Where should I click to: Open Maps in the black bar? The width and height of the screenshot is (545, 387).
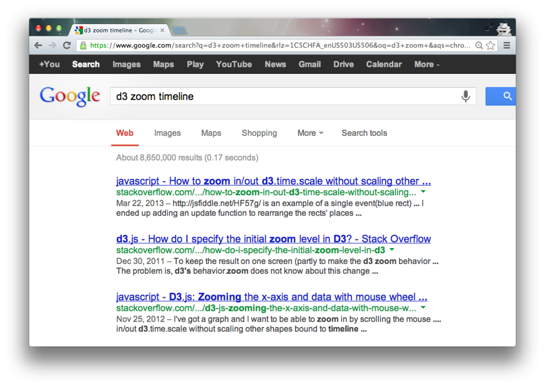[163, 64]
